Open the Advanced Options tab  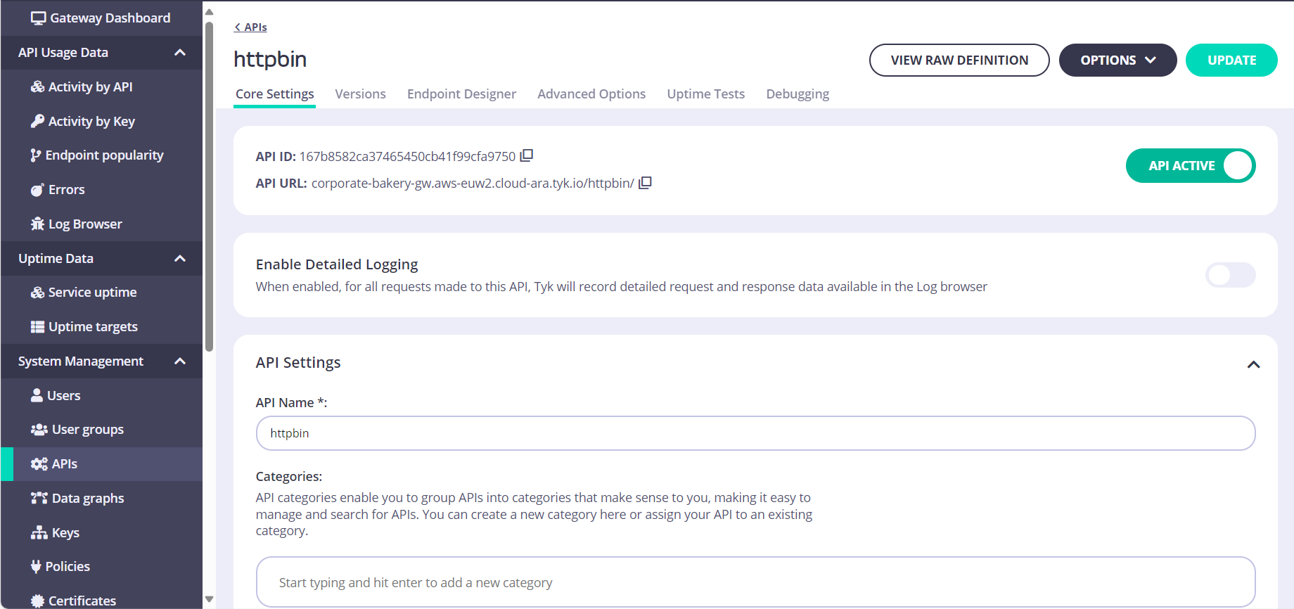(591, 94)
